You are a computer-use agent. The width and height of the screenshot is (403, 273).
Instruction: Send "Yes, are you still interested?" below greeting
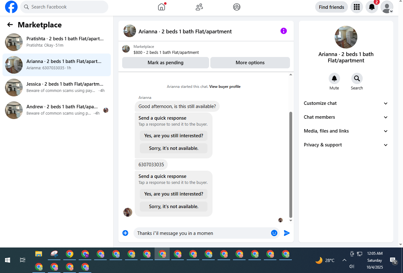point(174,136)
